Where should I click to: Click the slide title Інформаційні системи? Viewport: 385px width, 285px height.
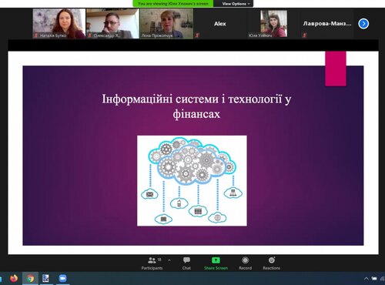196,106
